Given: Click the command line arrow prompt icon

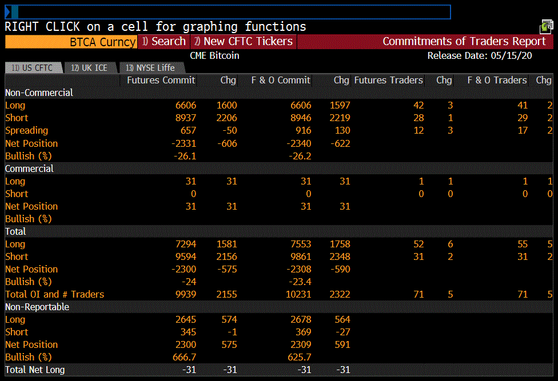Looking at the screenshot, I should 8,12.
